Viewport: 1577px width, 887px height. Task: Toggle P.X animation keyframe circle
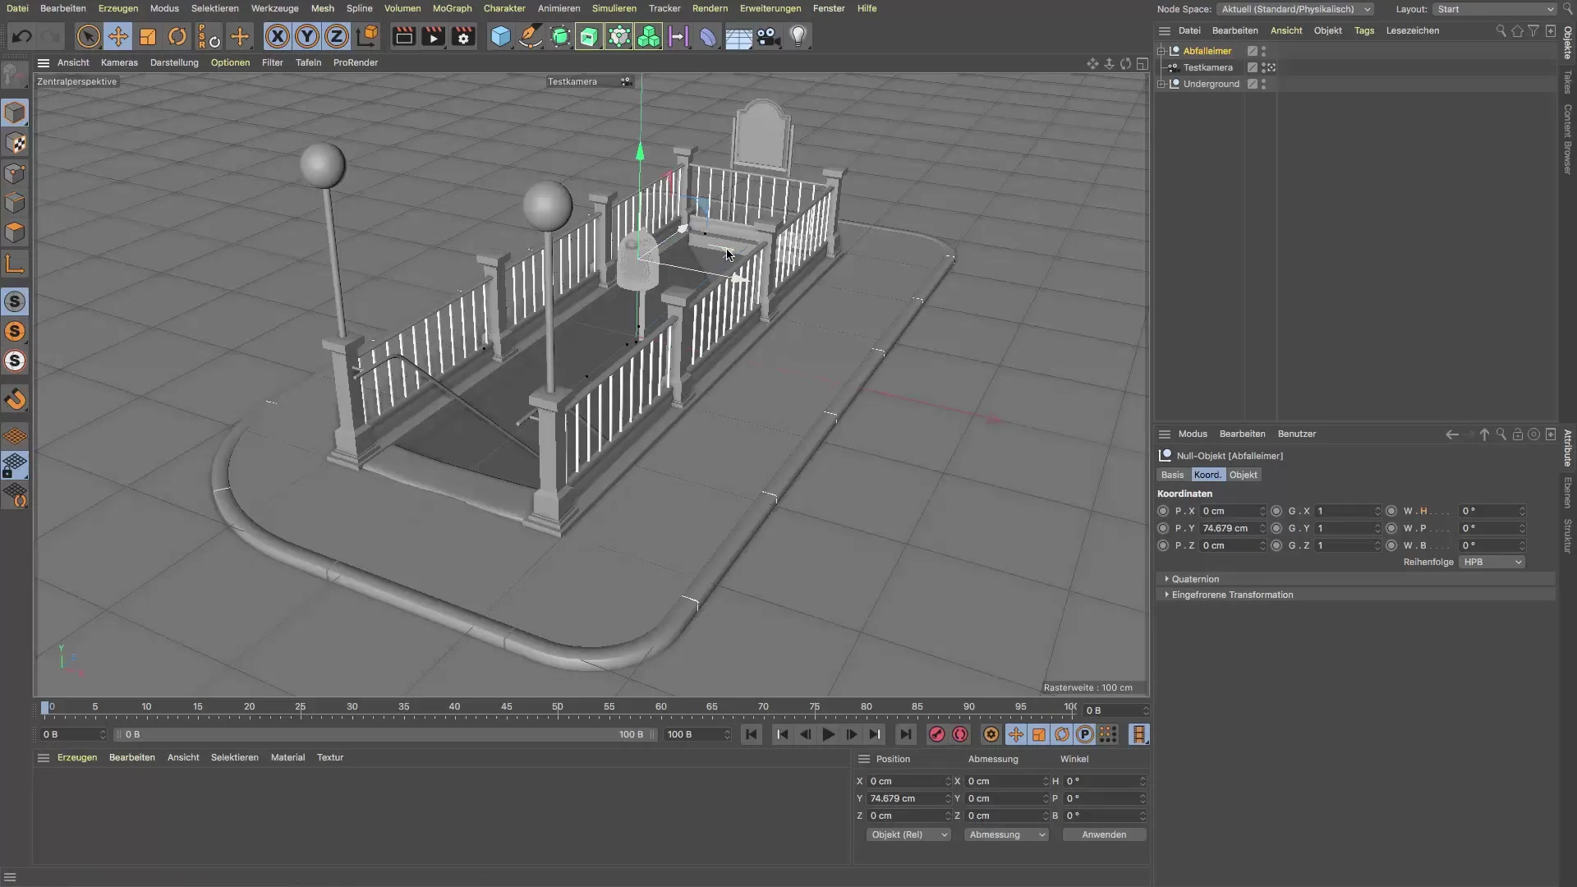(x=1162, y=511)
